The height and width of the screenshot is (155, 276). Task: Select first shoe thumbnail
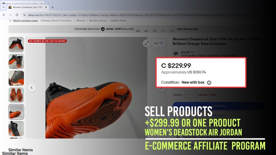tap(16, 44)
